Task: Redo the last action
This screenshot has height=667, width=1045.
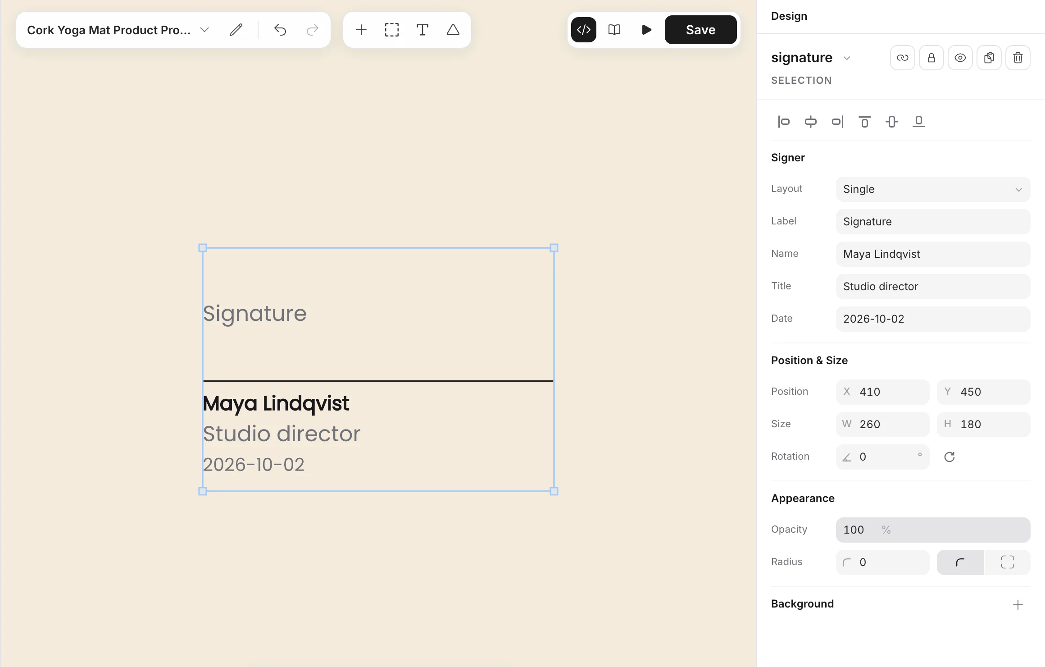Action: point(312,30)
